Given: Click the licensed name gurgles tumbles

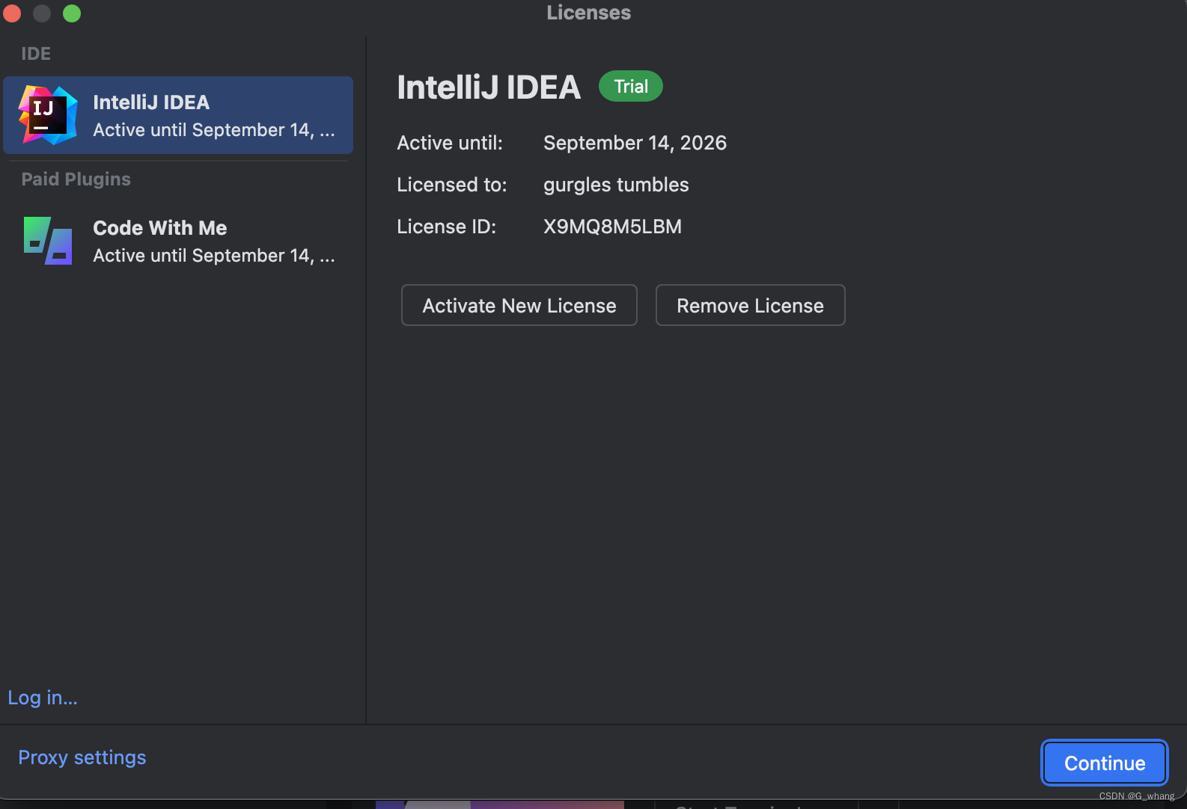Looking at the screenshot, I should click(616, 185).
